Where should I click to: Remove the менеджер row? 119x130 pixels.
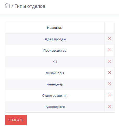(109, 84)
